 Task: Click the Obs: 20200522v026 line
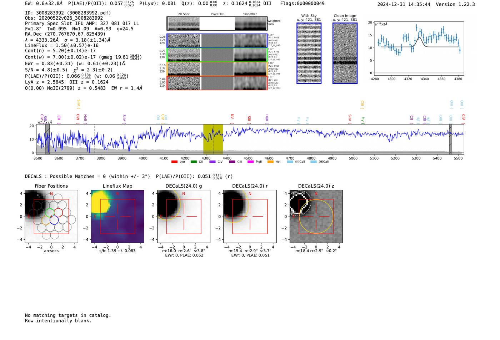[x=64, y=18]
